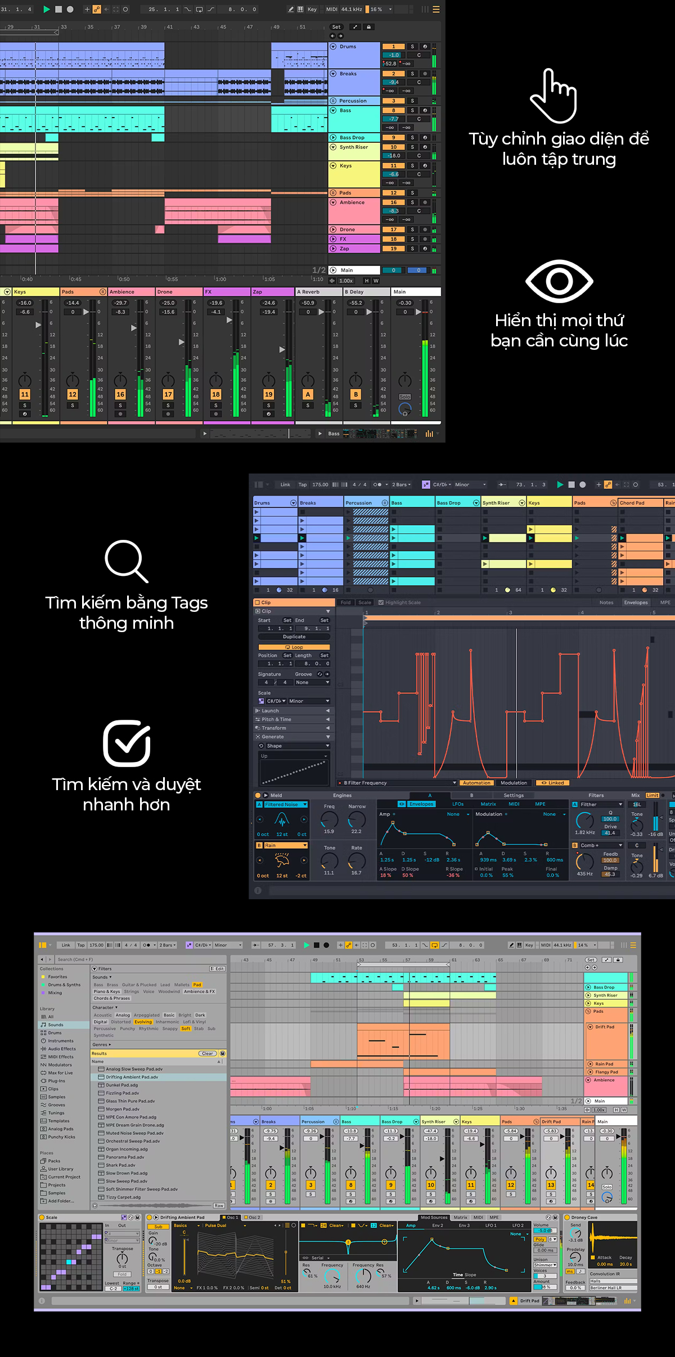
Task: Open 2 Bars quantization menu, middle screenshot
Action: click(402, 484)
